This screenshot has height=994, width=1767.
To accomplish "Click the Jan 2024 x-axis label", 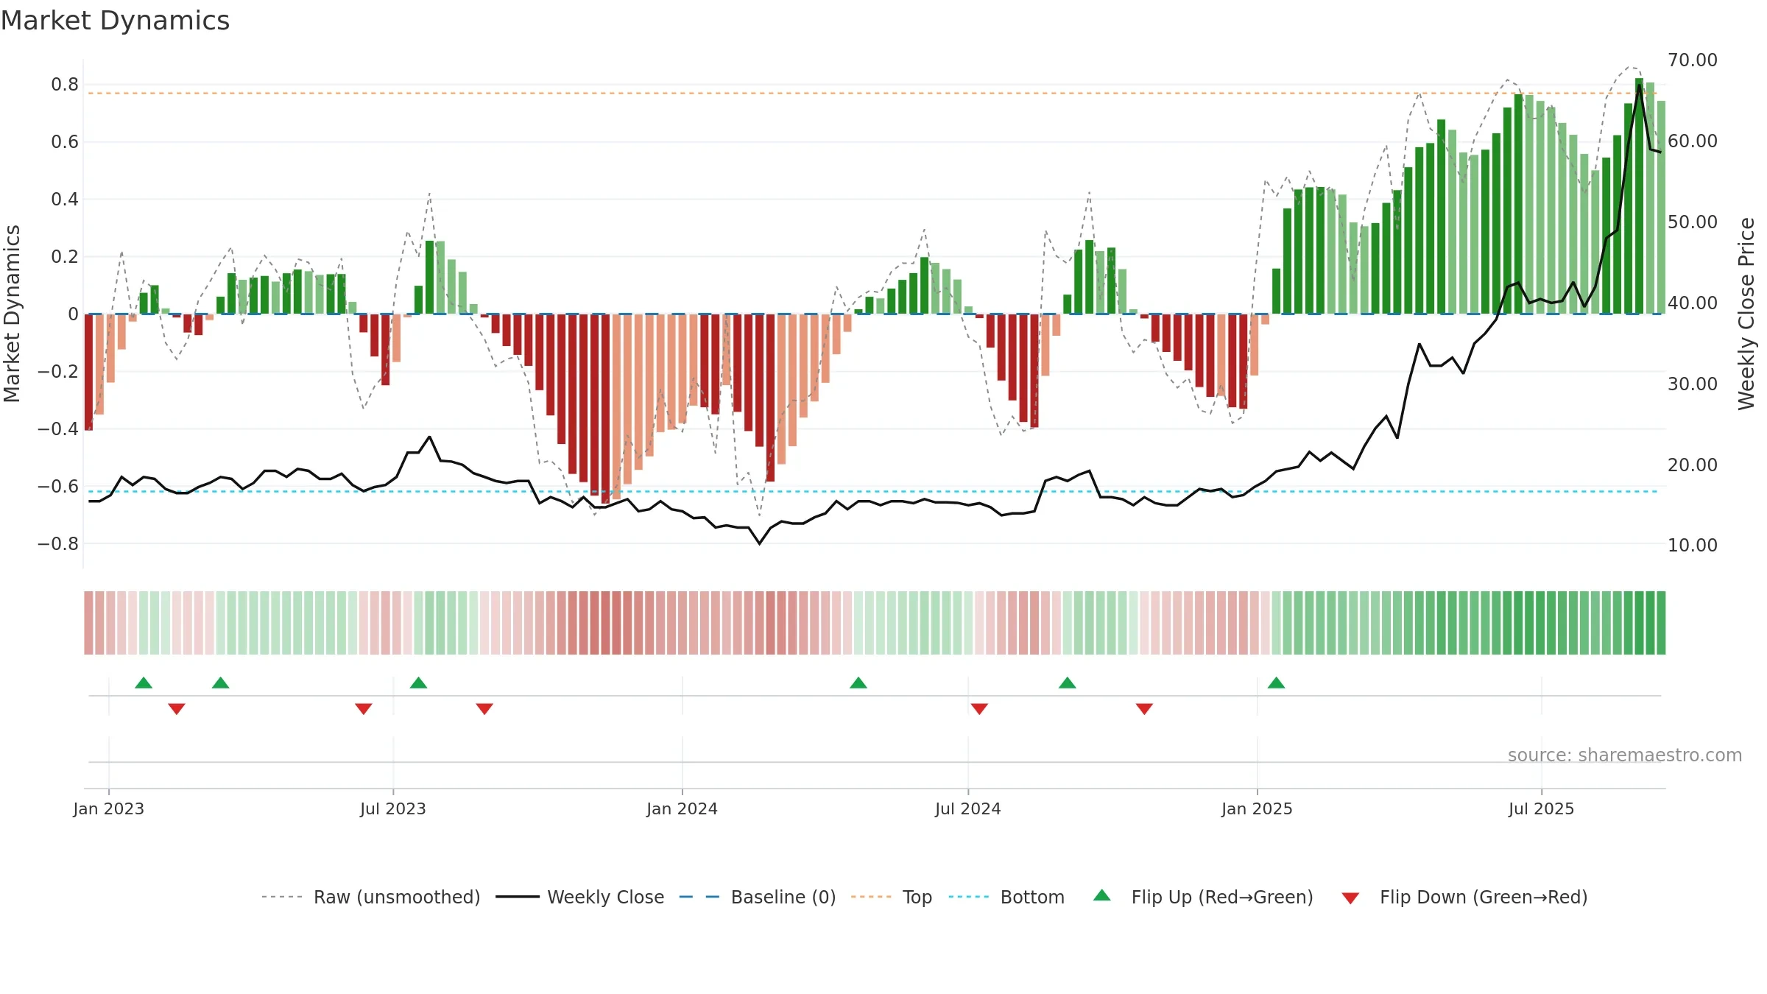I will [x=683, y=808].
